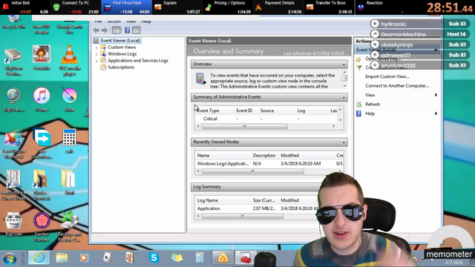Click Description column header in Recently Viewed
This screenshot has width=475, height=267.
[264, 155]
